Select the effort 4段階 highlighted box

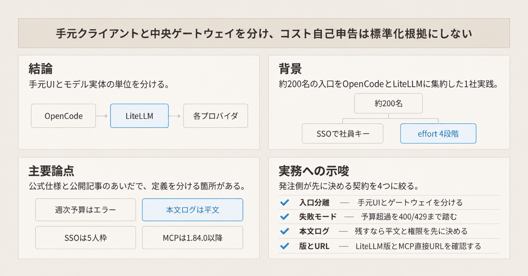[438, 133]
